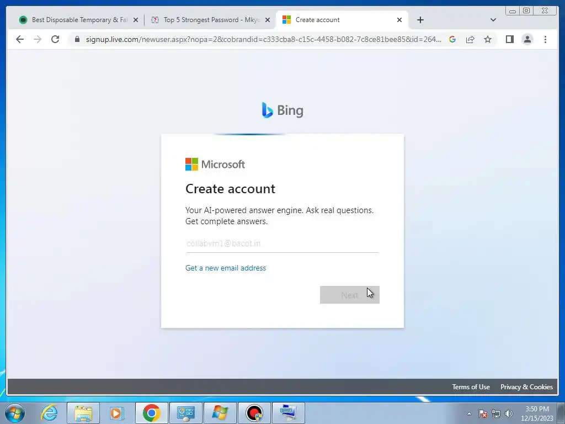Image resolution: width=565 pixels, height=424 pixels.
Task: Close the Best Disposable Temporary tab
Action: (136, 20)
